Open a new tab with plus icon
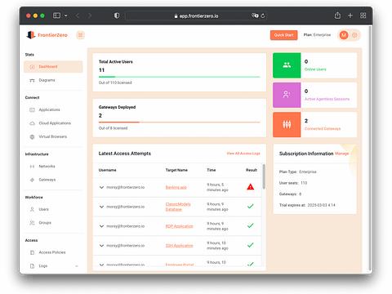This screenshot has width=392, height=294. point(350,16)
